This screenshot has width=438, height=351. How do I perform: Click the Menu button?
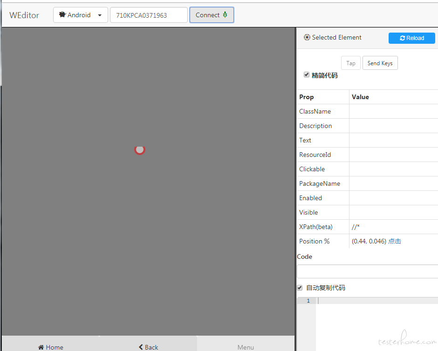pos(246,347)
